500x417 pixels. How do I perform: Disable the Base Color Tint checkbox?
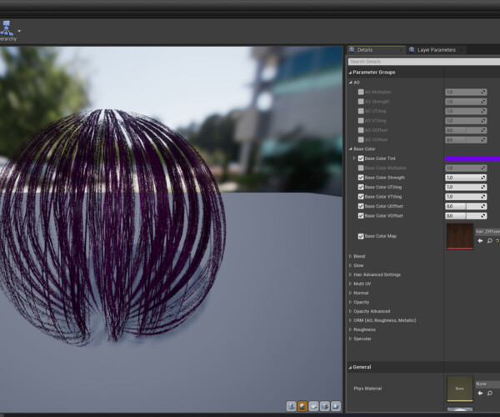[361, 158]
